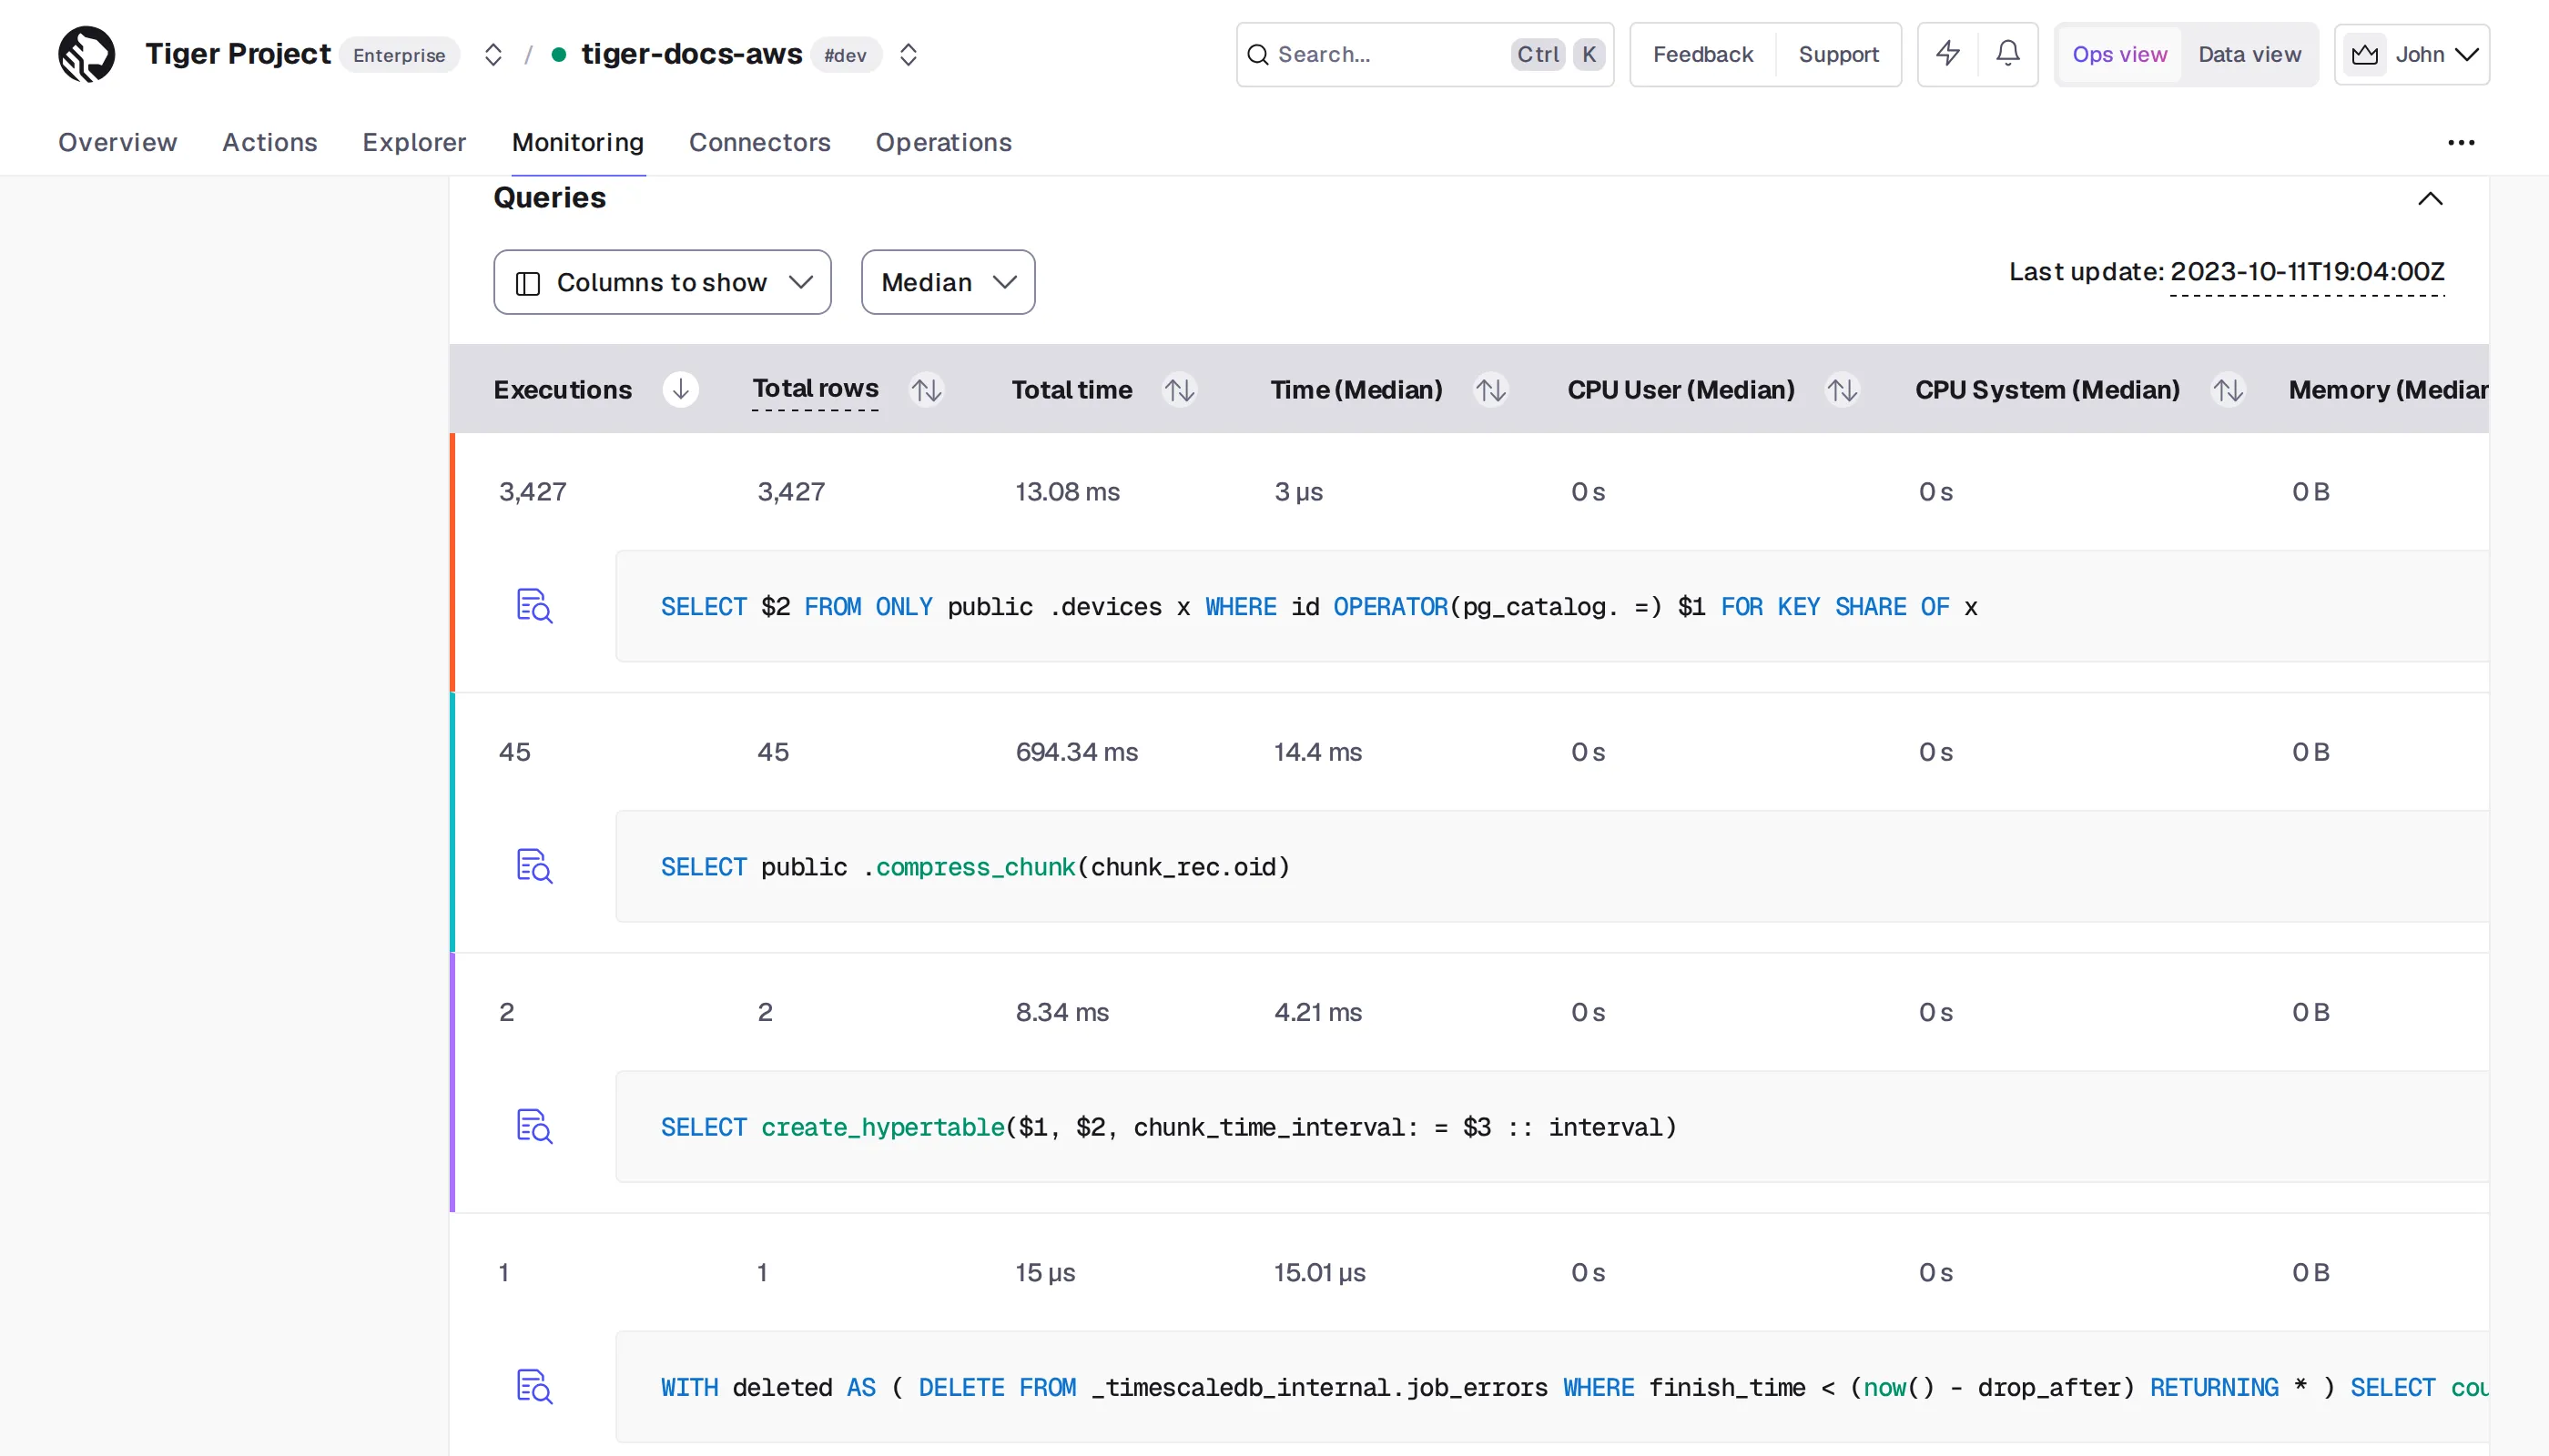
Task: Go to the Explorer tab
Action: point(414,142)
